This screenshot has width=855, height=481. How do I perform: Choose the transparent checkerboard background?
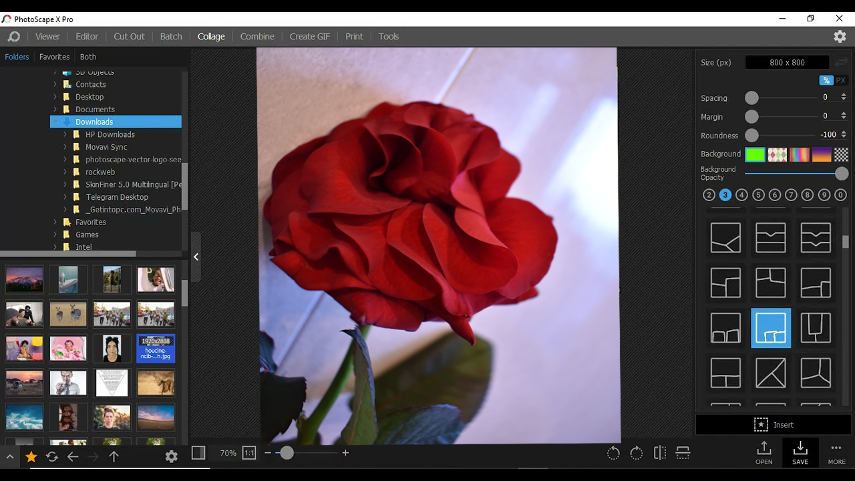[841, 154]
